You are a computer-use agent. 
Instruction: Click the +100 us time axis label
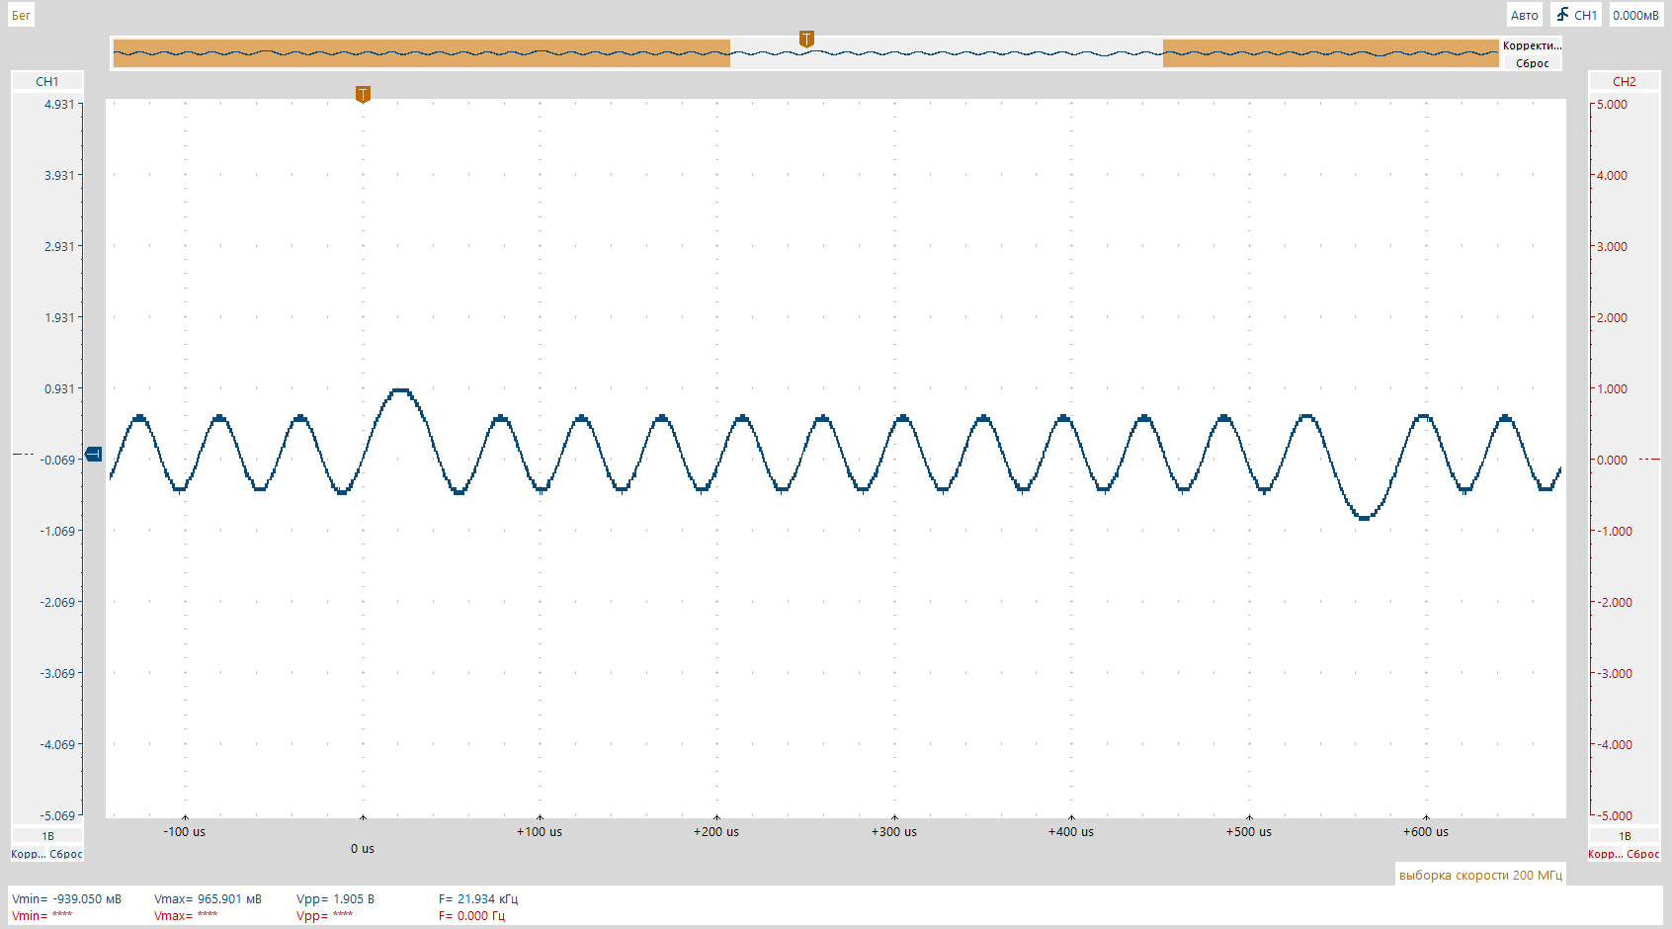[540, 831]
